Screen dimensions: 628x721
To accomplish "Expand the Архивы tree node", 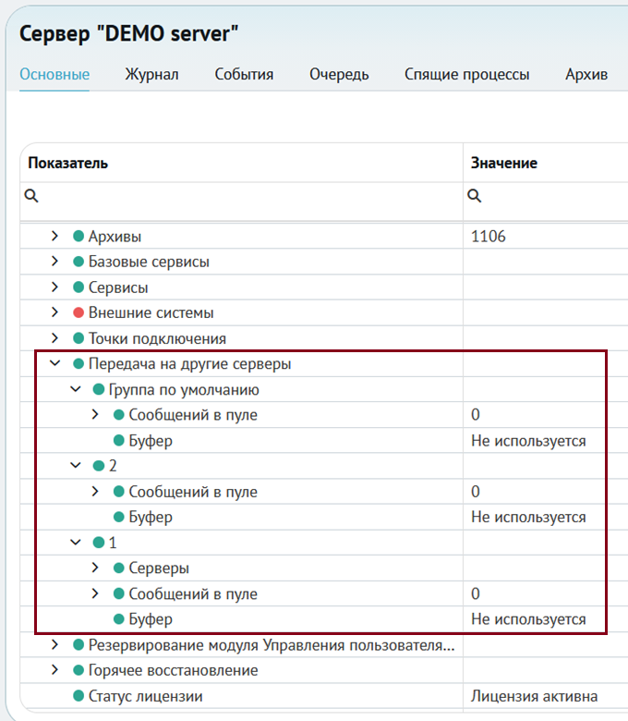I will (54, 236).
